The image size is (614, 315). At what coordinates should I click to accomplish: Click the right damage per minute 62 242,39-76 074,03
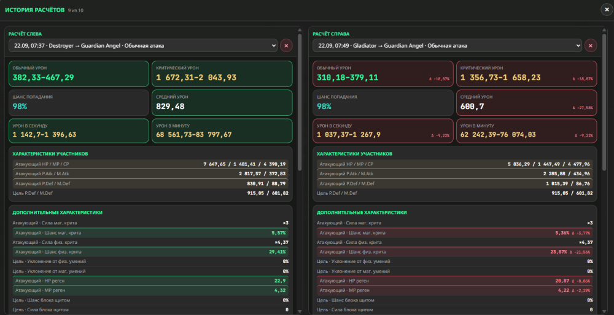click(x=526, y=131)
